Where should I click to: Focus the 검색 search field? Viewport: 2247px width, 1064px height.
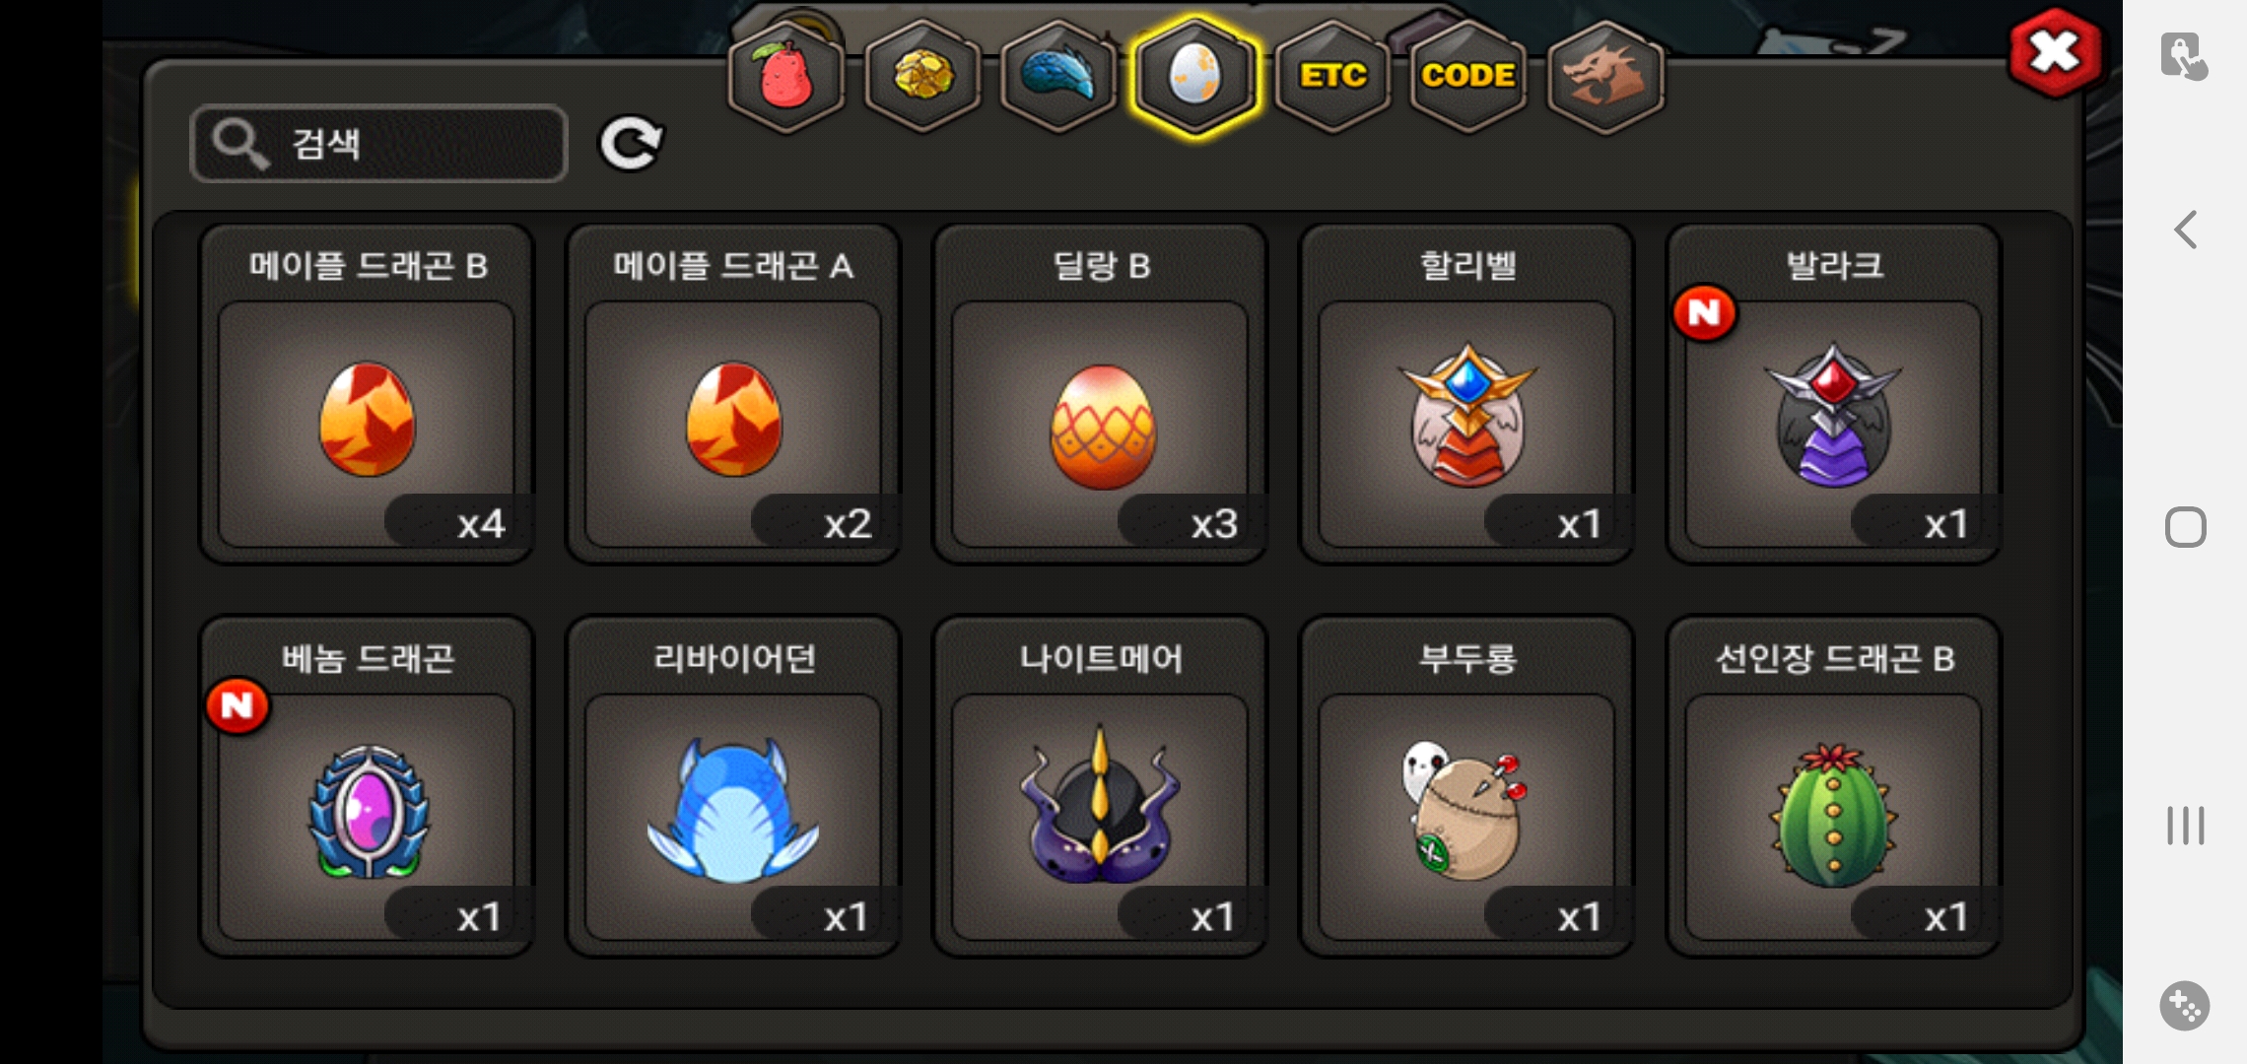coord(378,144)
